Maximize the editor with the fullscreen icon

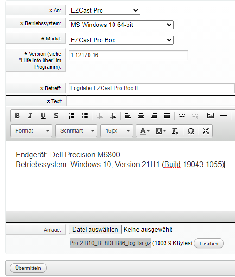pyautogui.click(x=206, y=131)
